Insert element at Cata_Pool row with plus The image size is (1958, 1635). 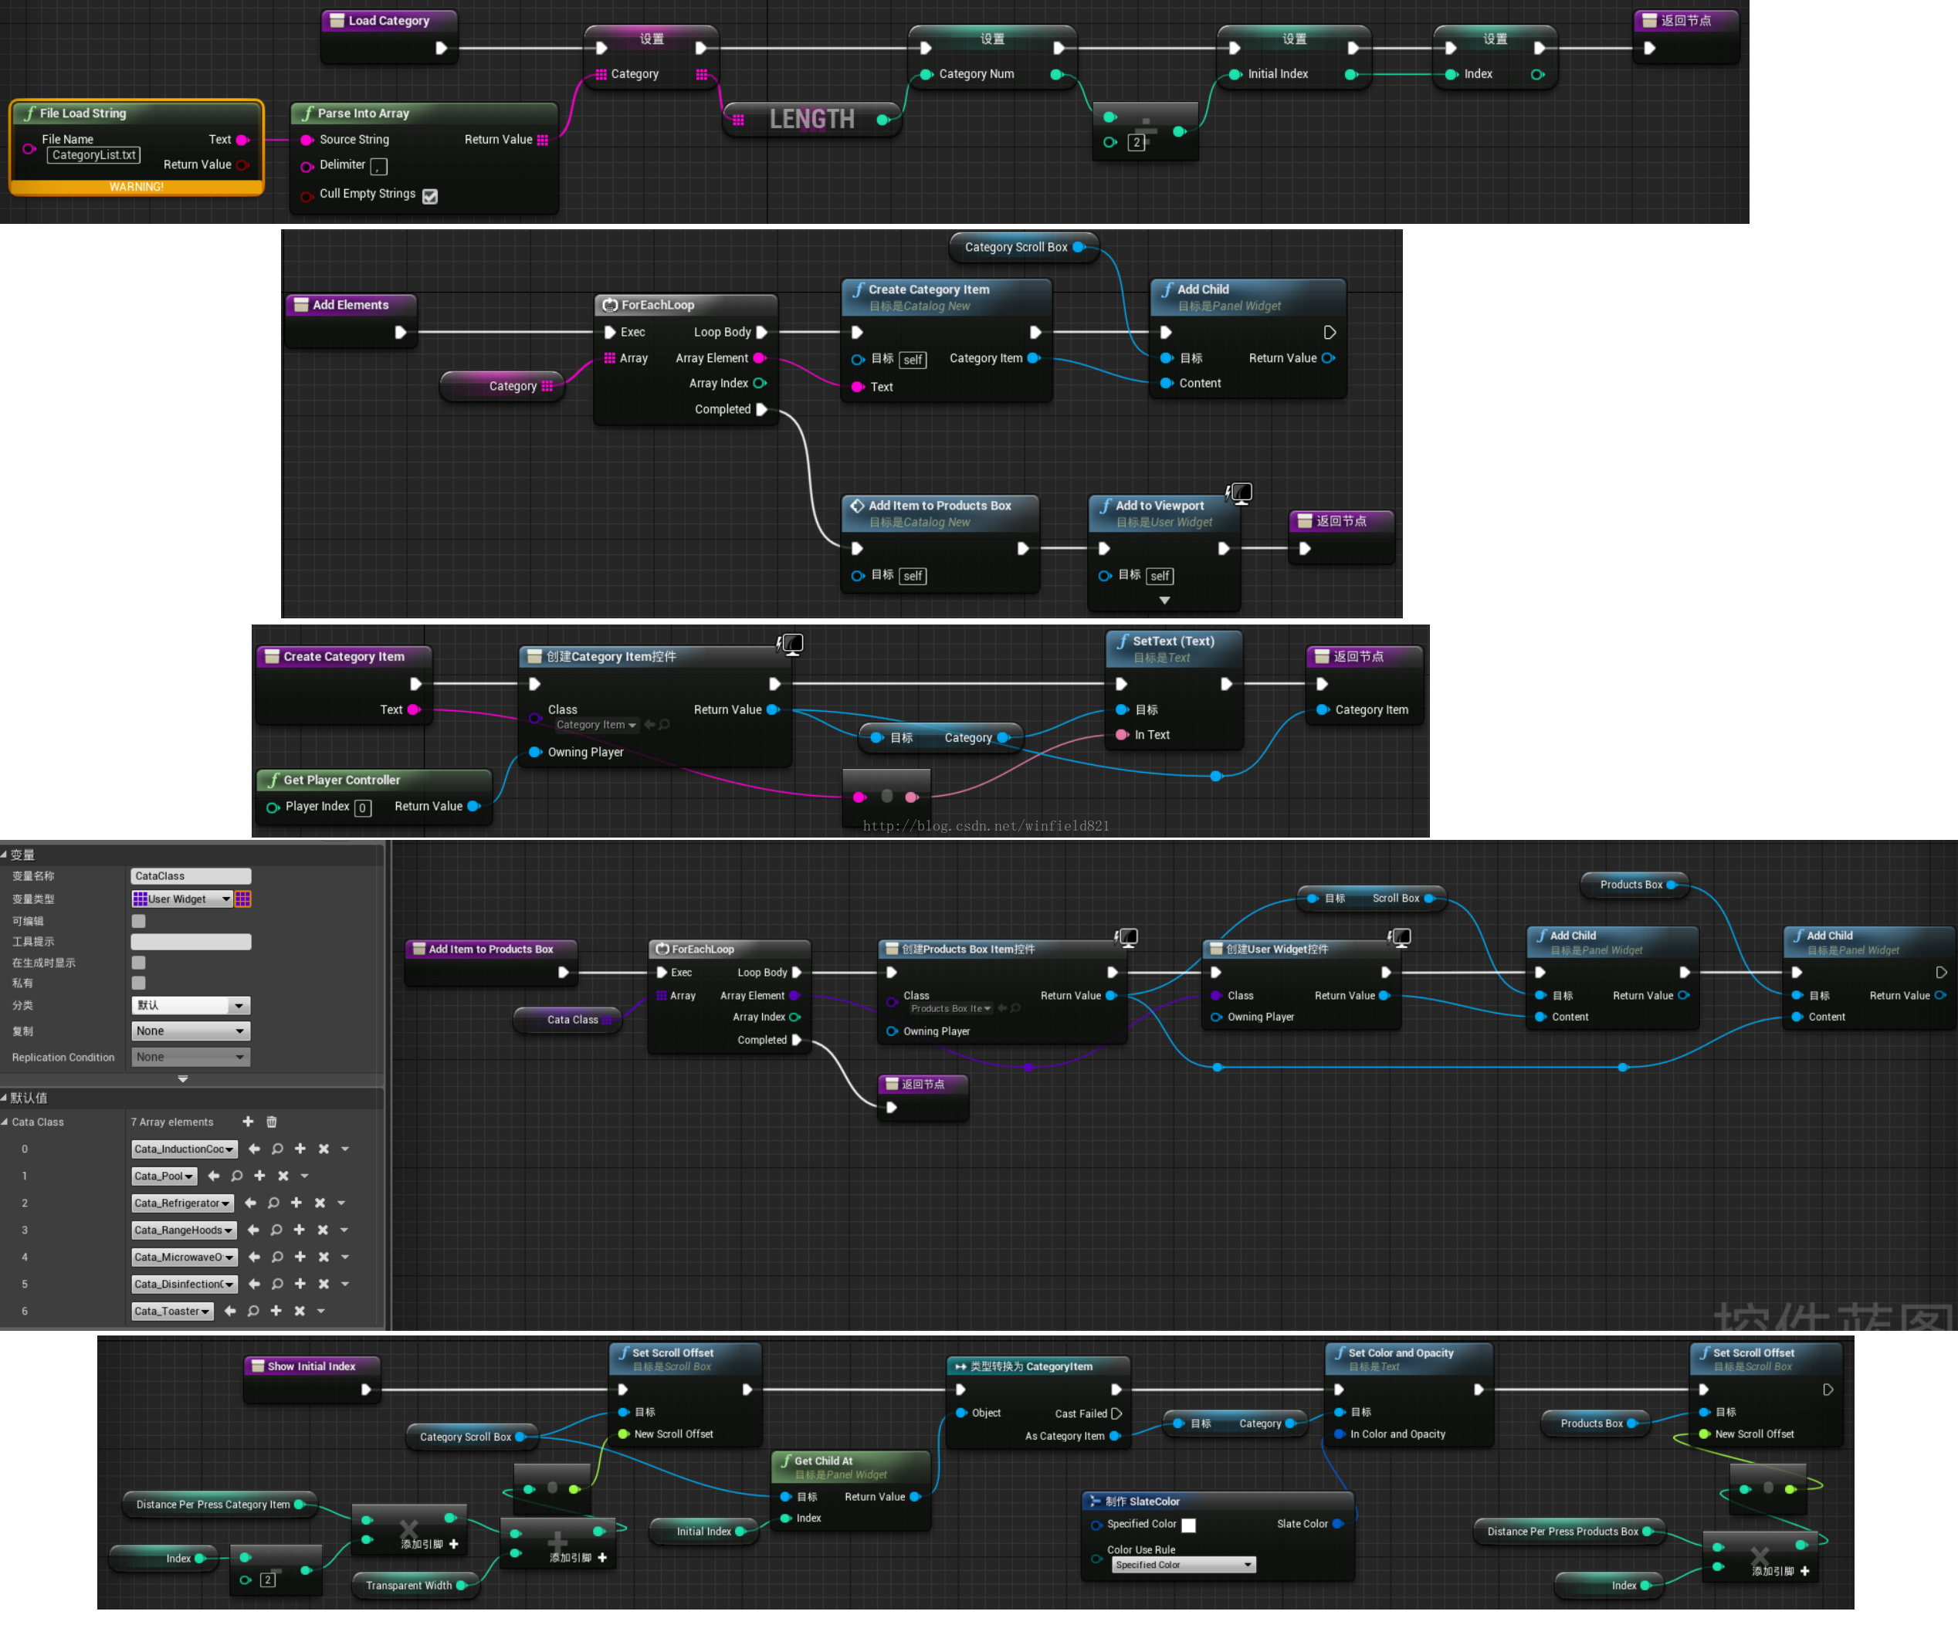tap(259, 1176)
